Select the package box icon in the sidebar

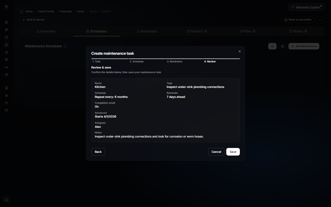6,60
